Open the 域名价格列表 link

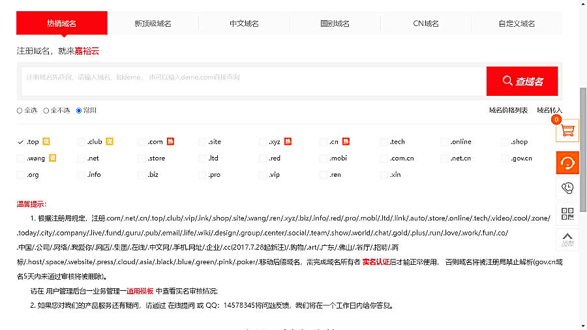click(x=508, y=110)
